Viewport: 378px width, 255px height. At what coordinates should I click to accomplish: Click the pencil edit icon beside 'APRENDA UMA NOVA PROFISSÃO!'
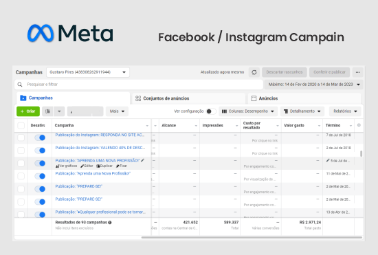tap(143, 160)
